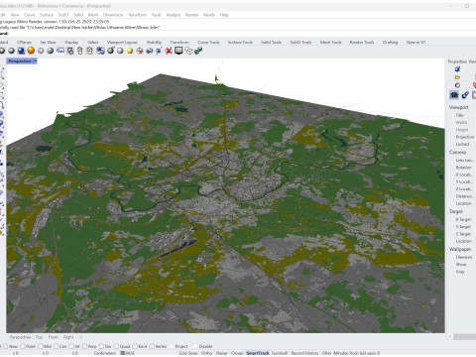Switch to the Viewport Layout toolbar tab

(122, 42)
